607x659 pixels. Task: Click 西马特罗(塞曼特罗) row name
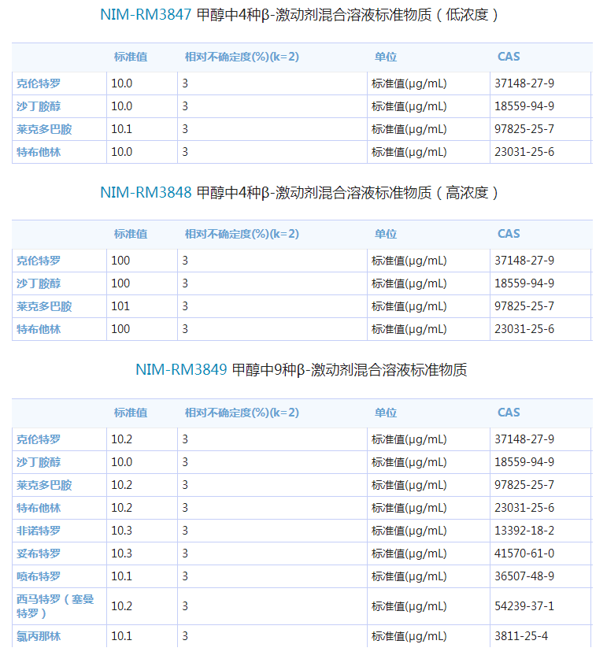(55, 606)
